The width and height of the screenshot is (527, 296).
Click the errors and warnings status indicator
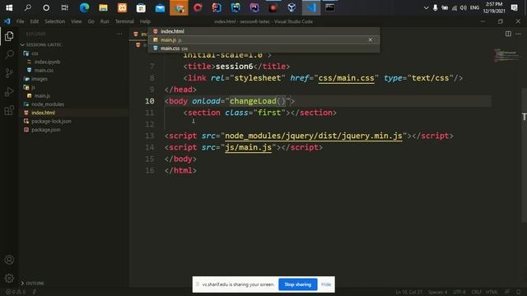16,292
